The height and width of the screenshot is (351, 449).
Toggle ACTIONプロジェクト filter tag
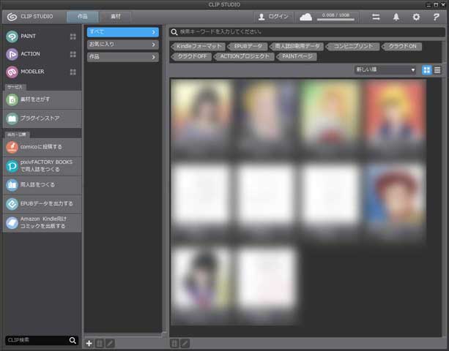coord(244,56)
